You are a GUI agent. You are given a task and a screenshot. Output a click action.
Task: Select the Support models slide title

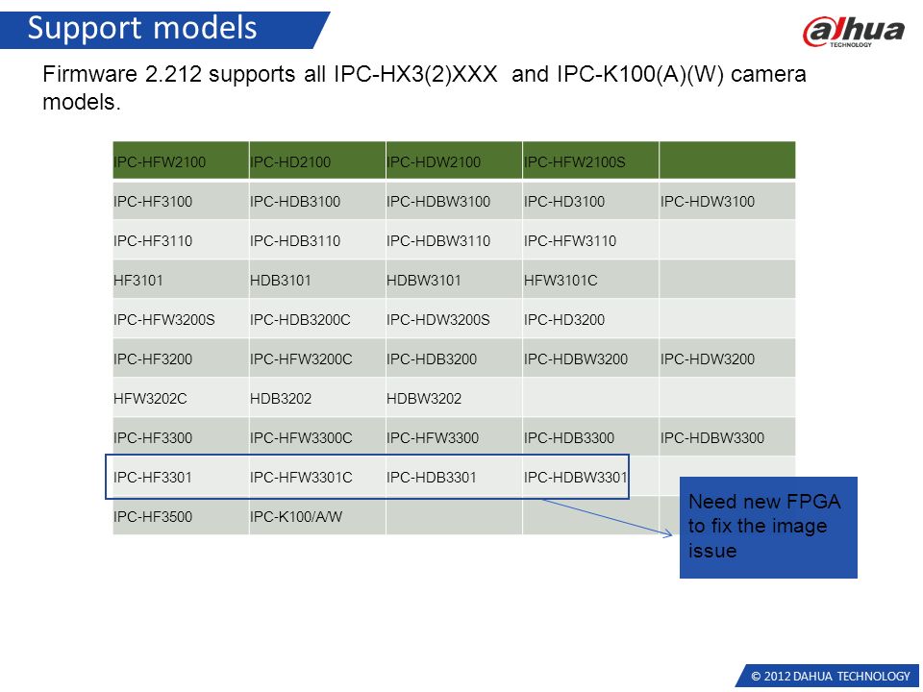(x=142, y=28)
